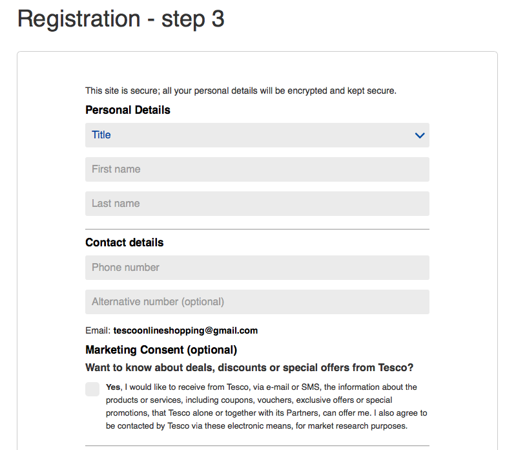Screen dimensions: 516x450
Task: Click the "Personal Details" section heading
Action: 128,110
